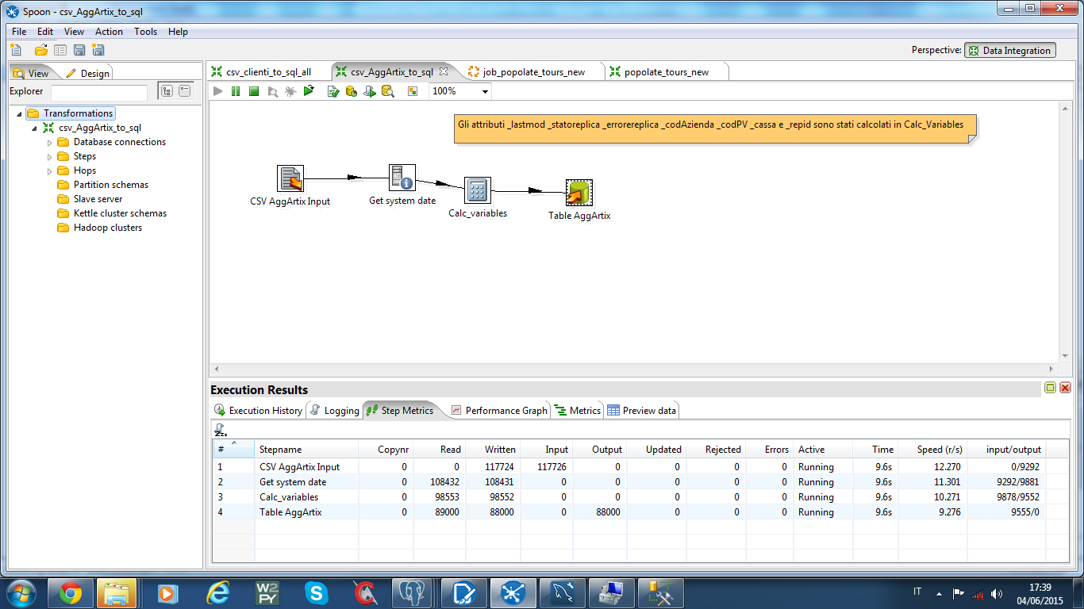The width and height of the screenshot is (1084, 609).
Task: Sort by Stepname column header
Action: (x=306, y=450)
